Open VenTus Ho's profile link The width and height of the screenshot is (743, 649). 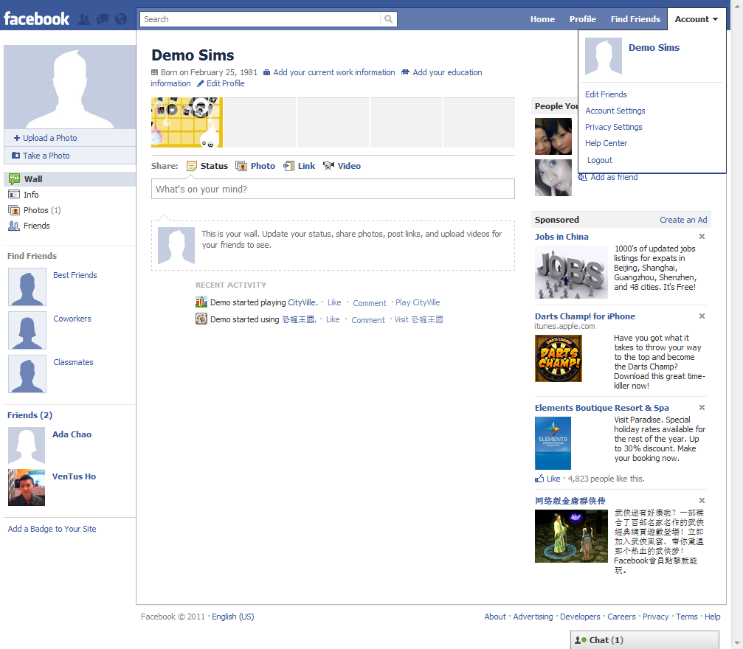coord(74,476)
